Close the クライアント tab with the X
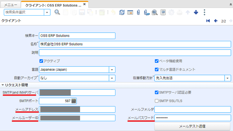 click(85, 4)
